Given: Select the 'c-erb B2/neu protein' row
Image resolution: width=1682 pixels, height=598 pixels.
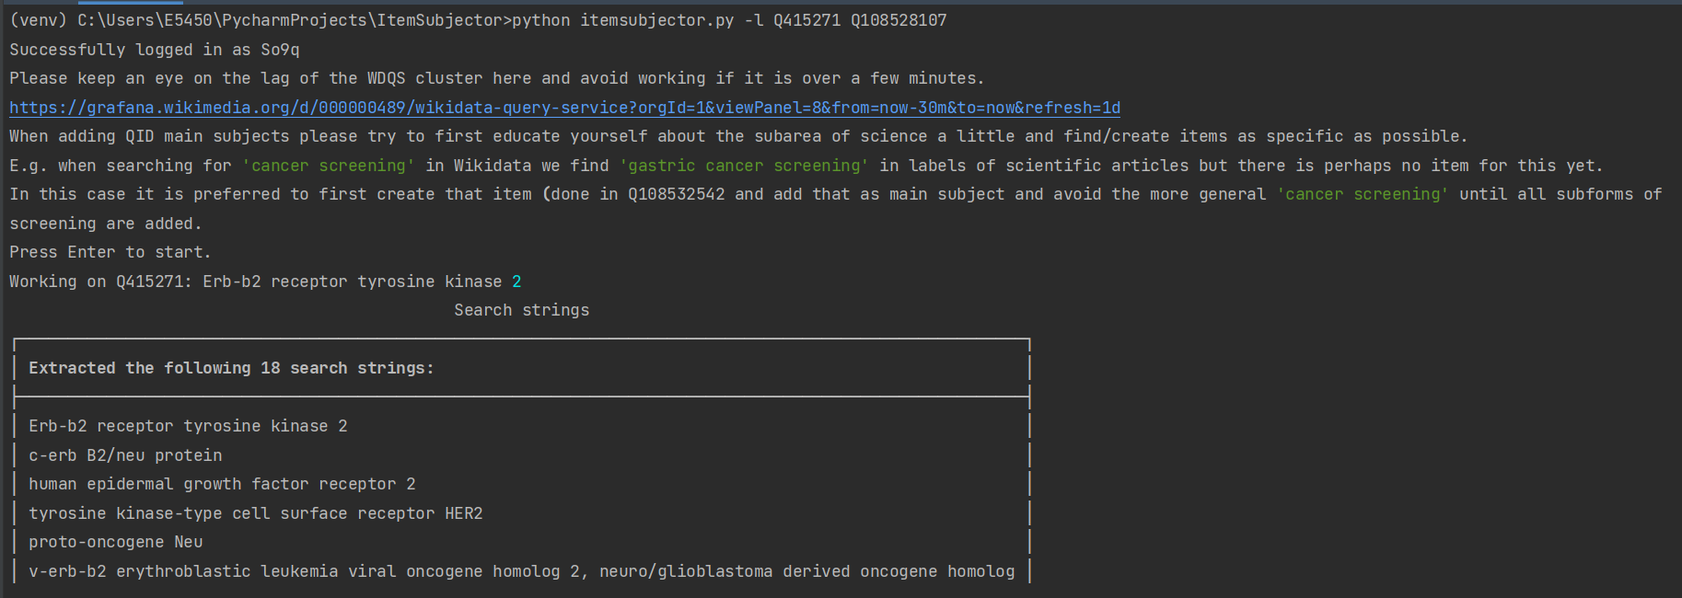Looking at the screenshot, I should tap(125, 455).
